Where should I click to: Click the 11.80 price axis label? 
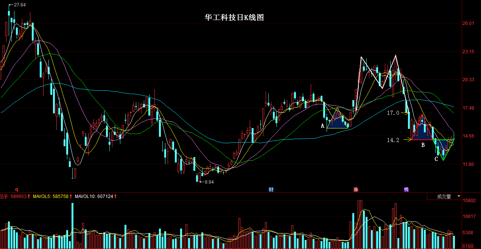click(x=468, y=164)
